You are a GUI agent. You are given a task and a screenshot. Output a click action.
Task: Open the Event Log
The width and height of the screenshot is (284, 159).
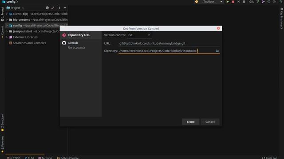270,158
